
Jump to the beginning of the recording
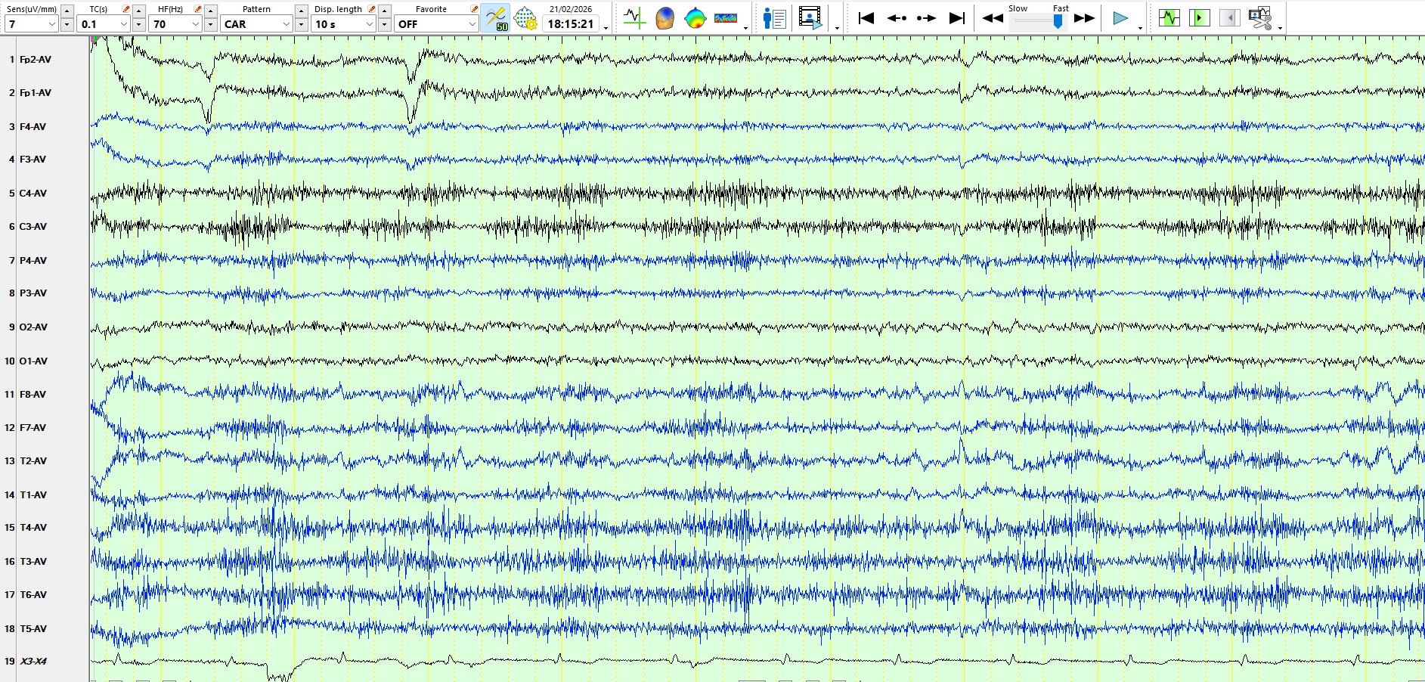point(866,18)
